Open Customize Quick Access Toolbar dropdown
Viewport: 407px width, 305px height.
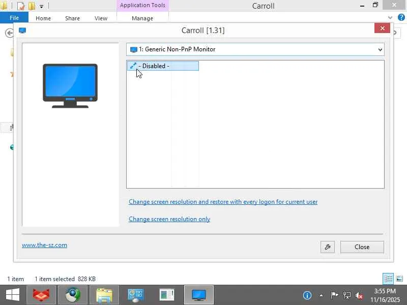[42, 6]
